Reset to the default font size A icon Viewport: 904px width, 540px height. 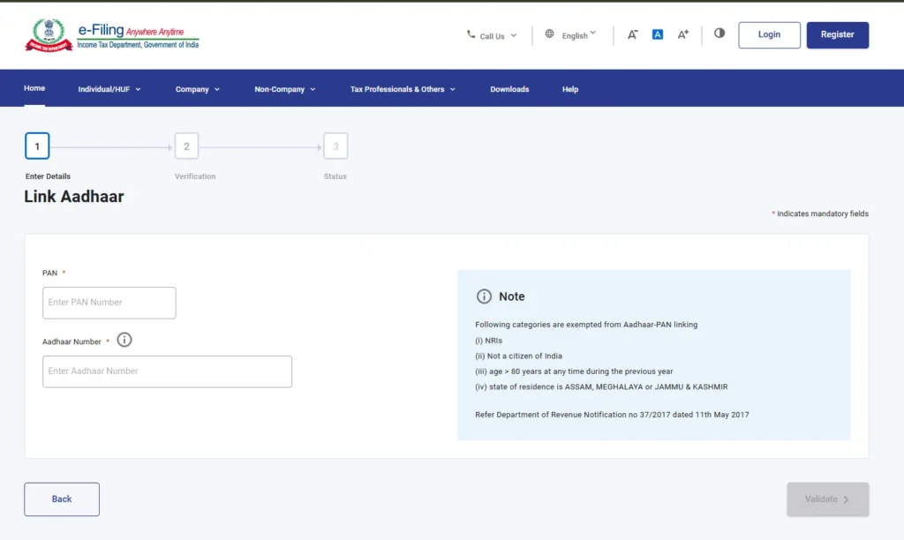[x=657, y=34]
